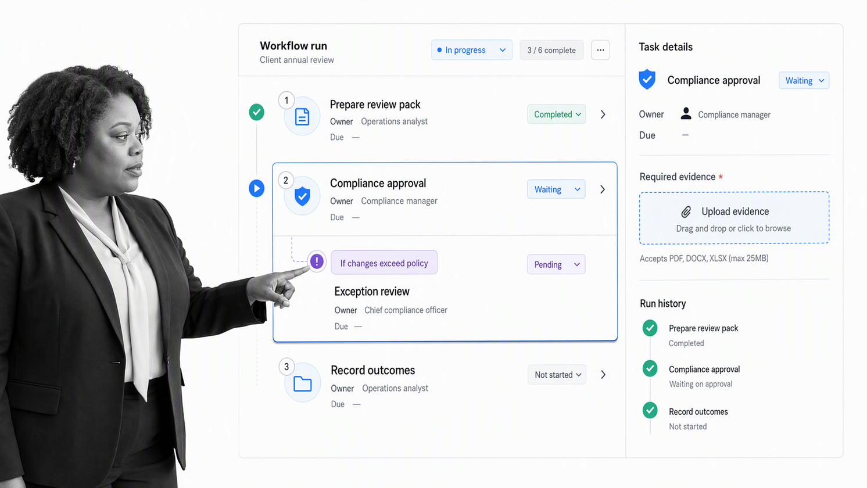Click the Record outcomes step title
This screenshot has height=488, width=867.
click(x=373, y=371)
